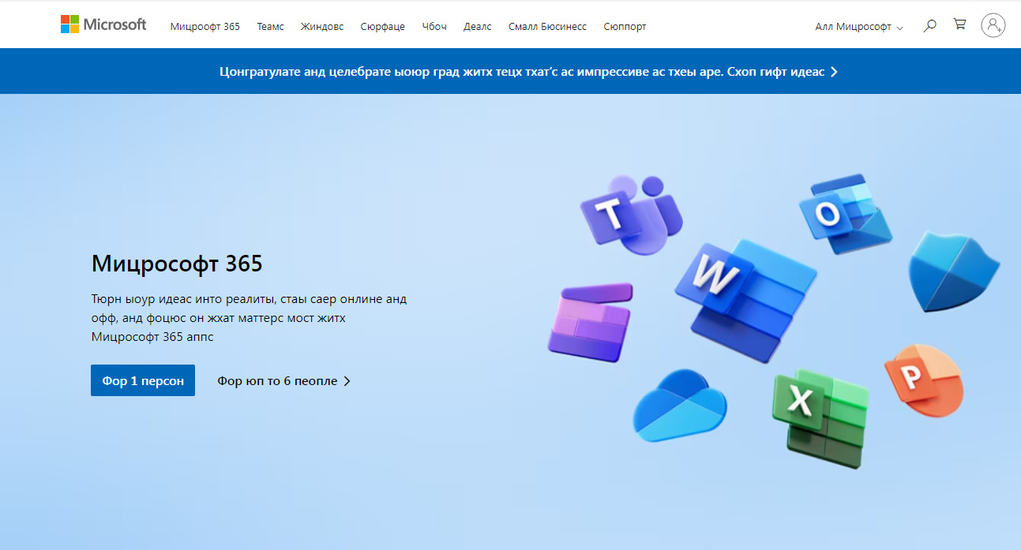
Task: Click the OneDrive cloud icon in hero
Action: (x=680, y=406)
